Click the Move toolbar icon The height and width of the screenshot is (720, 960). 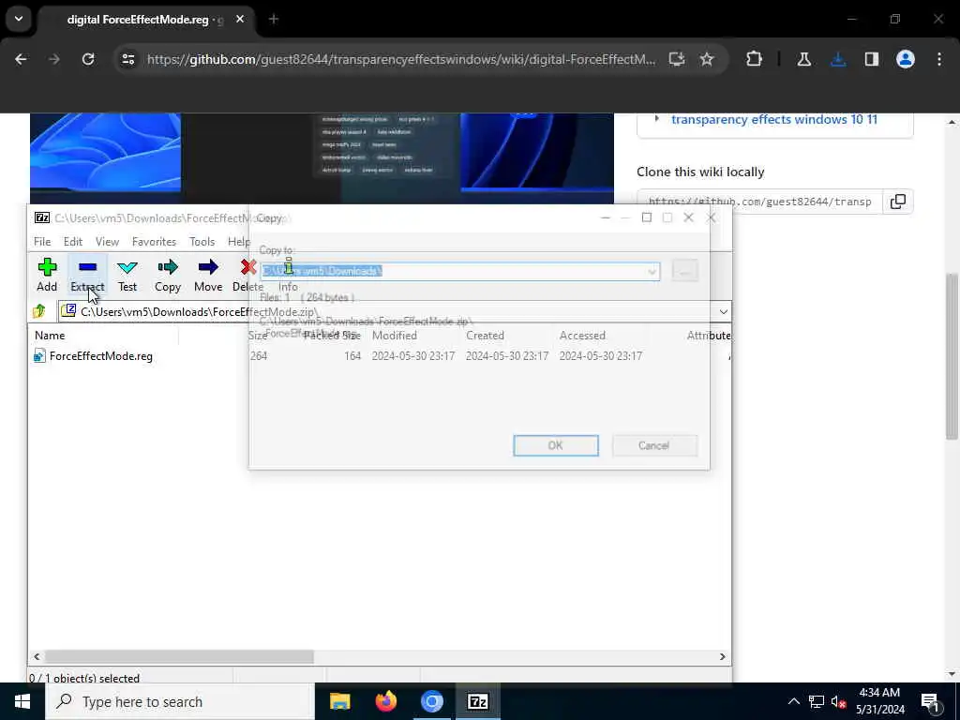click(208, 275)
